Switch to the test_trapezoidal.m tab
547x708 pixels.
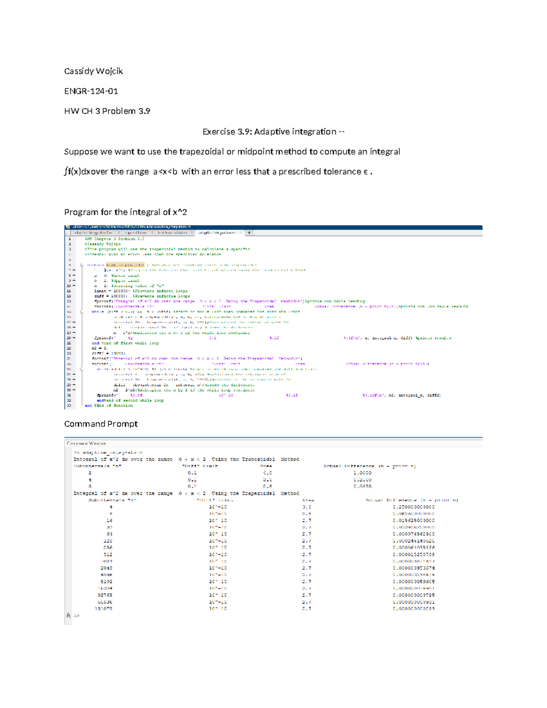(x=172, y=233)
